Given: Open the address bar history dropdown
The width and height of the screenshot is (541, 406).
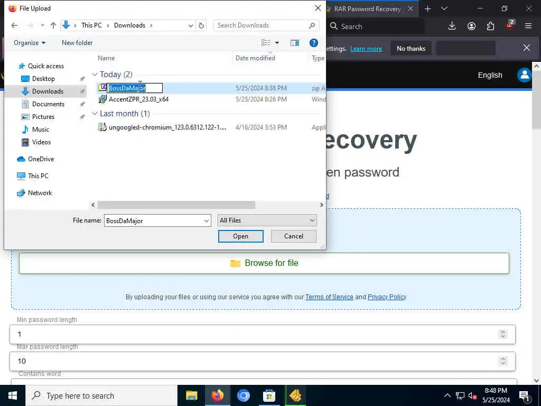Looking at the screenshot, I should 190,25.
